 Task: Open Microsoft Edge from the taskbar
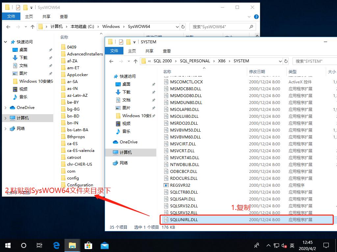tap(56, 245)
